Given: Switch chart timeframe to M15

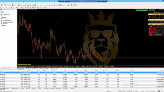Looking at the screenshot, I should coord(30,7).
